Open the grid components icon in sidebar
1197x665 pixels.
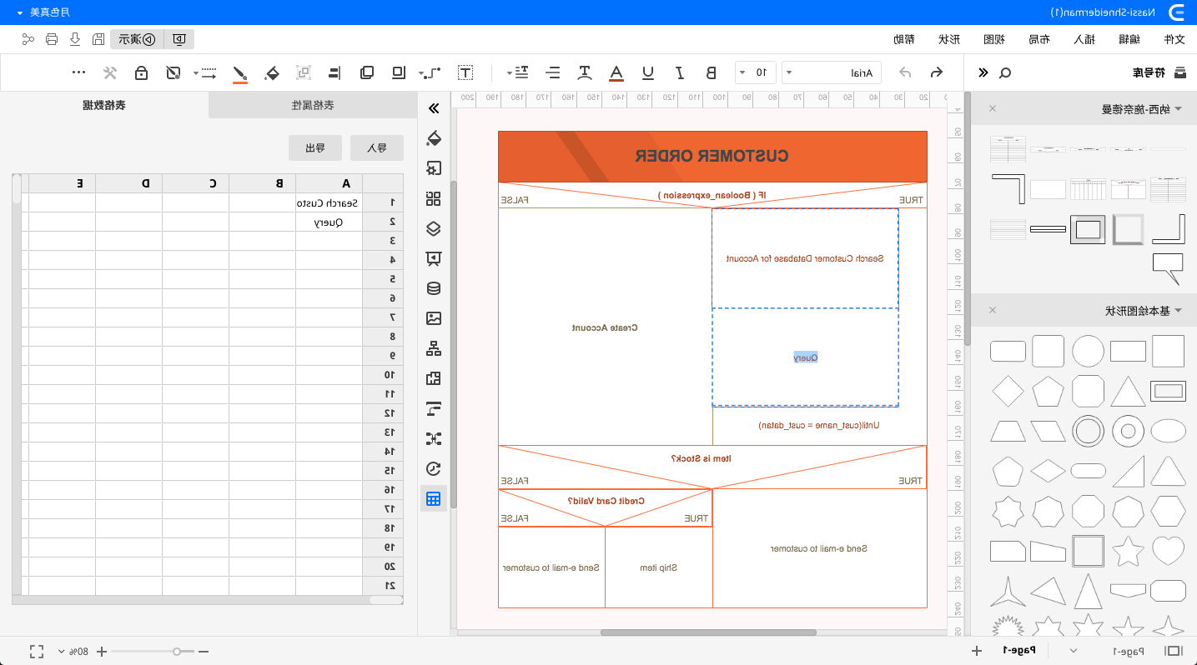[433, 198]
